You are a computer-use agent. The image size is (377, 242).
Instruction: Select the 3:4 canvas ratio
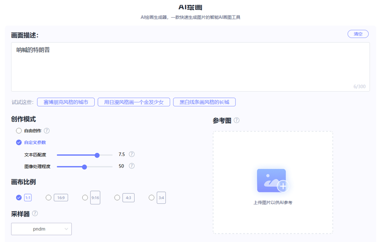tap(151, 198)
